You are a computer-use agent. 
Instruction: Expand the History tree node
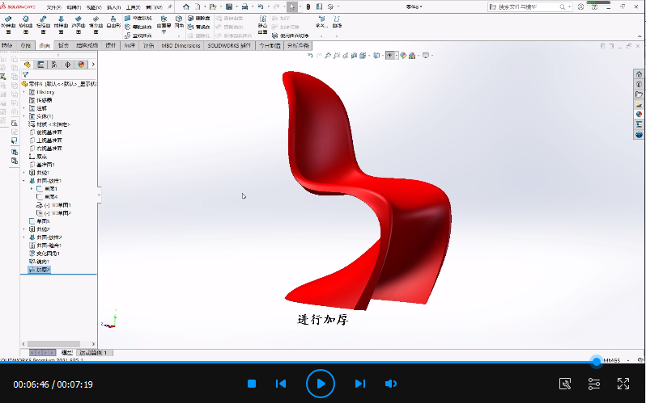tap(24, 92)
